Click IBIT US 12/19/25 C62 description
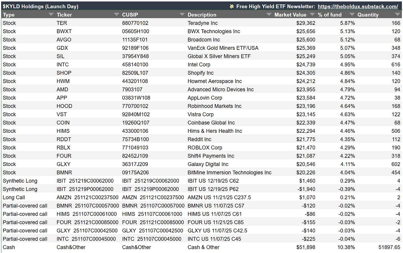This screenshot has width=403, height=253. pos(213,181)
